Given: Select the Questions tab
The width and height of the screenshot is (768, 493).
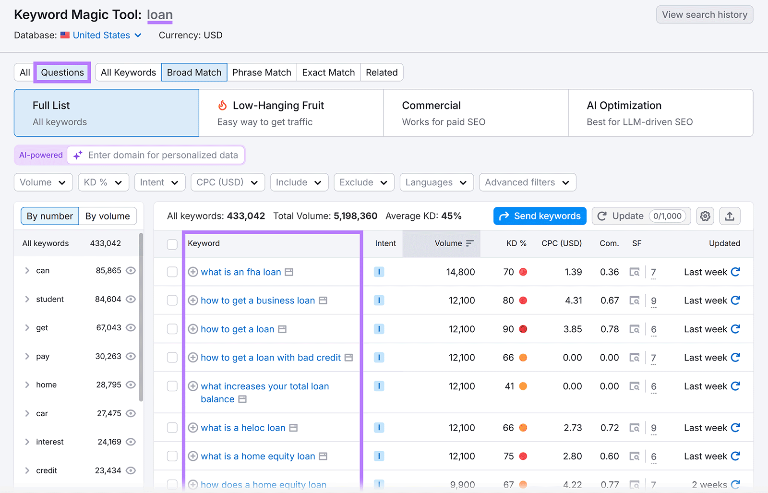Looking at the screenshot, I should [62, 72].
